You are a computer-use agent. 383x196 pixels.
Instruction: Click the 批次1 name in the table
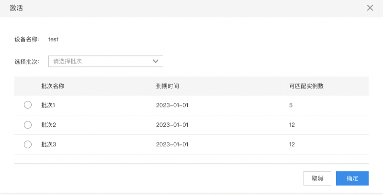[48, 105]
